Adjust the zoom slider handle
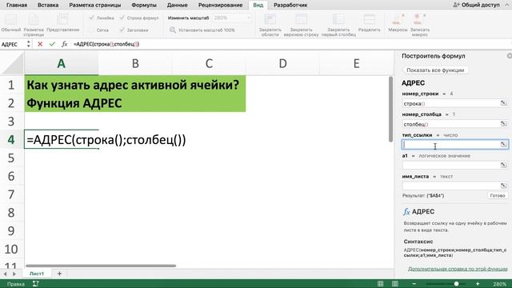Screen dimensions: 512x288 (x=456, y=284)
